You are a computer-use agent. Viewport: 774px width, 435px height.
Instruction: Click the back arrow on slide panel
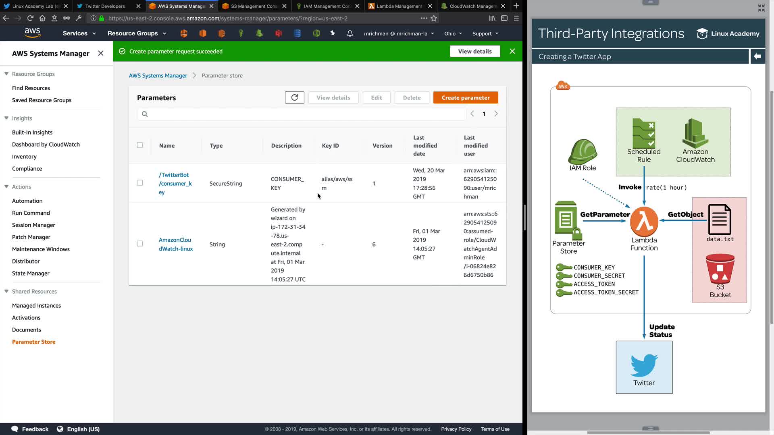[757, 56]
